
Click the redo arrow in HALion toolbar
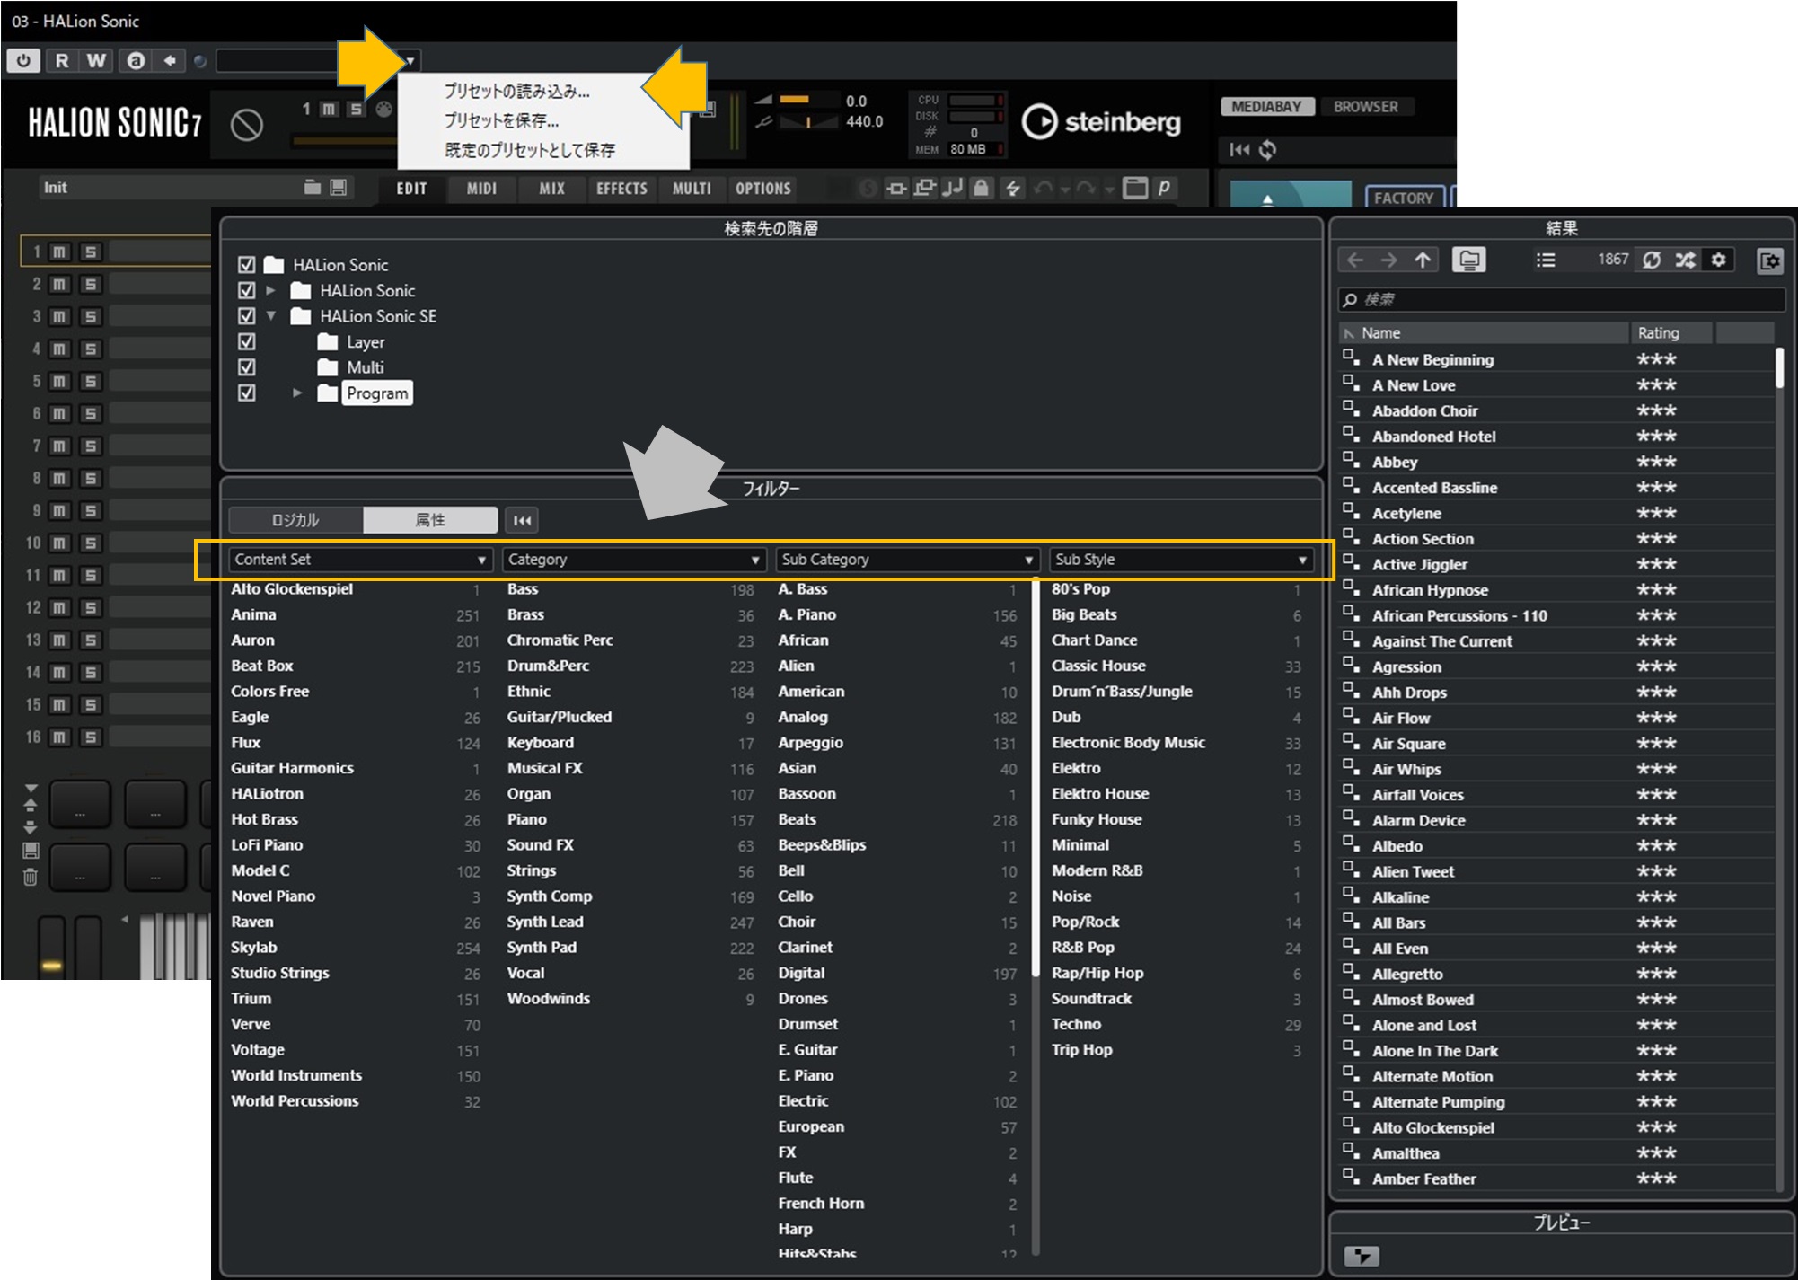[1086, 188]
